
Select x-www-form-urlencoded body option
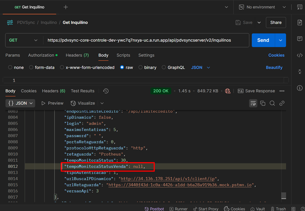click(x=87, y=67)
